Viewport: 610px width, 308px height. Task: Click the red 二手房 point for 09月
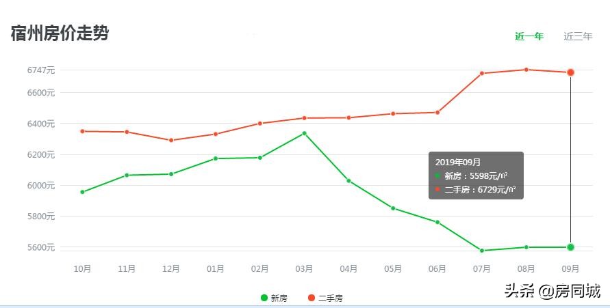(570, 72)
